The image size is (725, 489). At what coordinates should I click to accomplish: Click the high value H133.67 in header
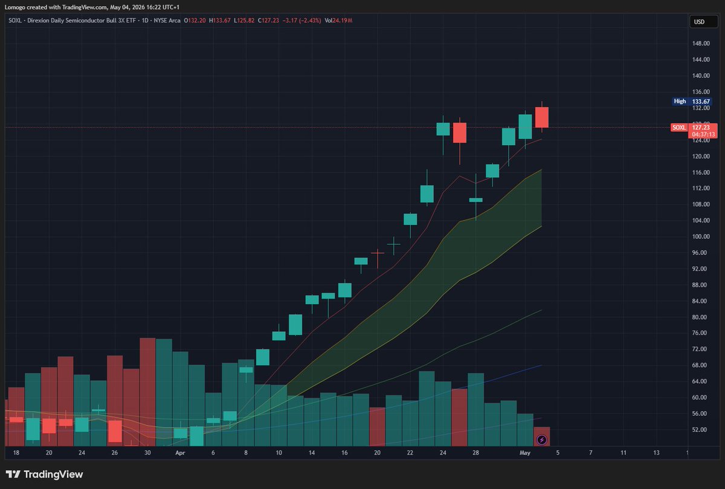point(221,21)
